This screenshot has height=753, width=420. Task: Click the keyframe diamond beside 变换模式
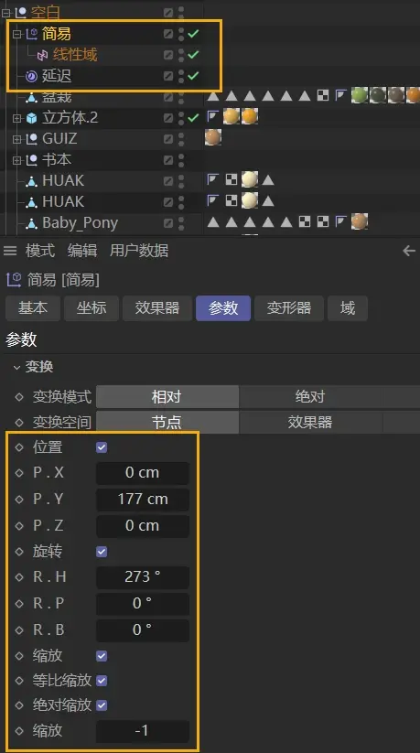pyautogui.click(x=19, y=397)
